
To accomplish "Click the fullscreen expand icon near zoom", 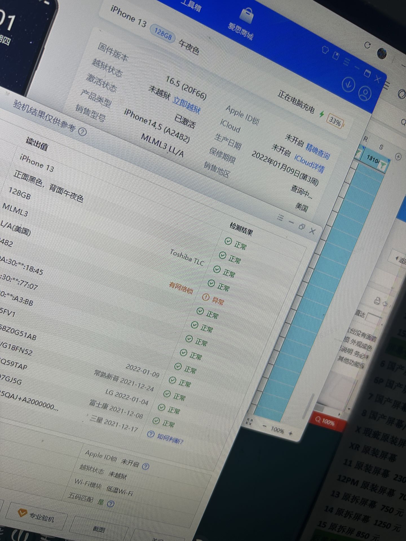I will pyautogui.click(x=249, y=422).
